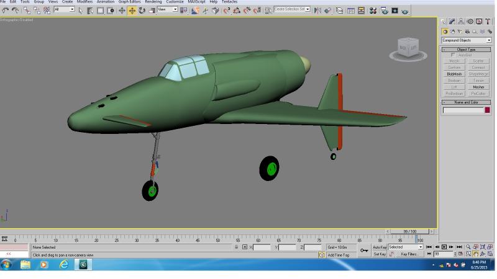
Task: Click the BlobMesh object type button
Action: click(454, 74)
